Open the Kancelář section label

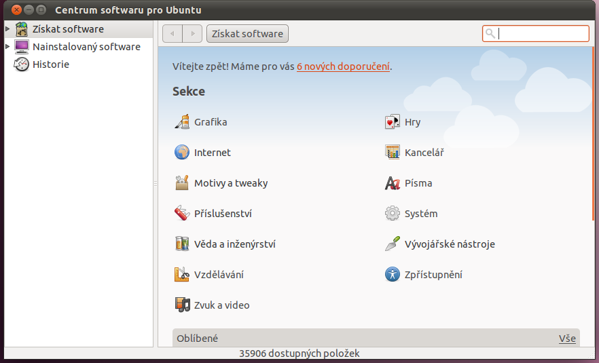[424, 152]
